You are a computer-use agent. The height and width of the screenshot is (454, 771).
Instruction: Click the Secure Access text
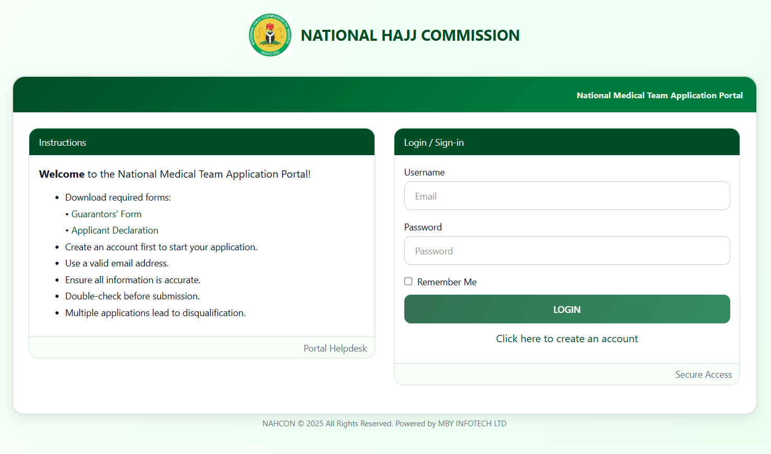click(704, 375)
